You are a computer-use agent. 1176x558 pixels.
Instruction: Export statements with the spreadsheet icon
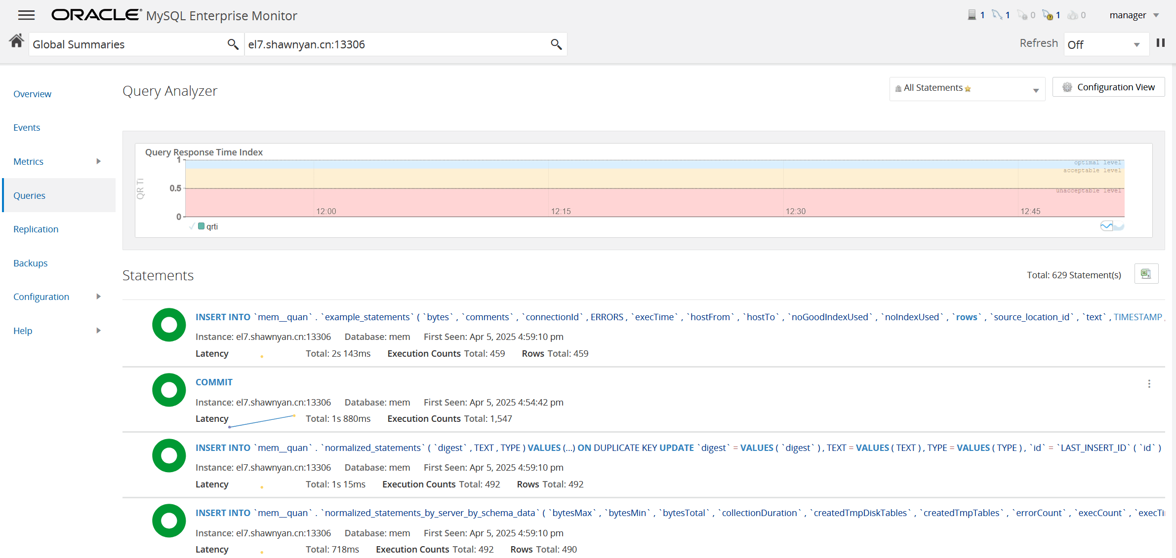(1146, 274)
